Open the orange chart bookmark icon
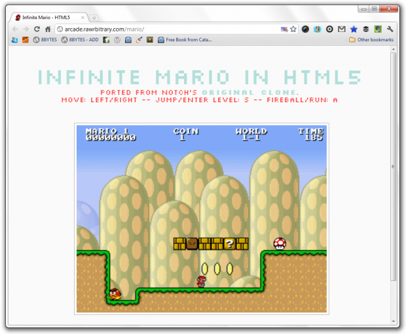Screen dimensions: 406x334 pyautogui.click(x=26, y=40)
